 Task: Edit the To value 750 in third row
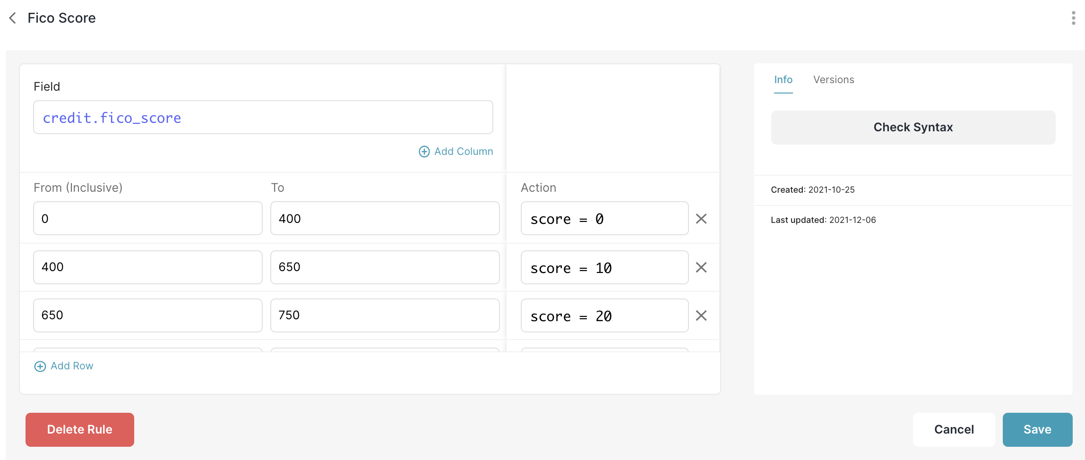pos(385,315)
